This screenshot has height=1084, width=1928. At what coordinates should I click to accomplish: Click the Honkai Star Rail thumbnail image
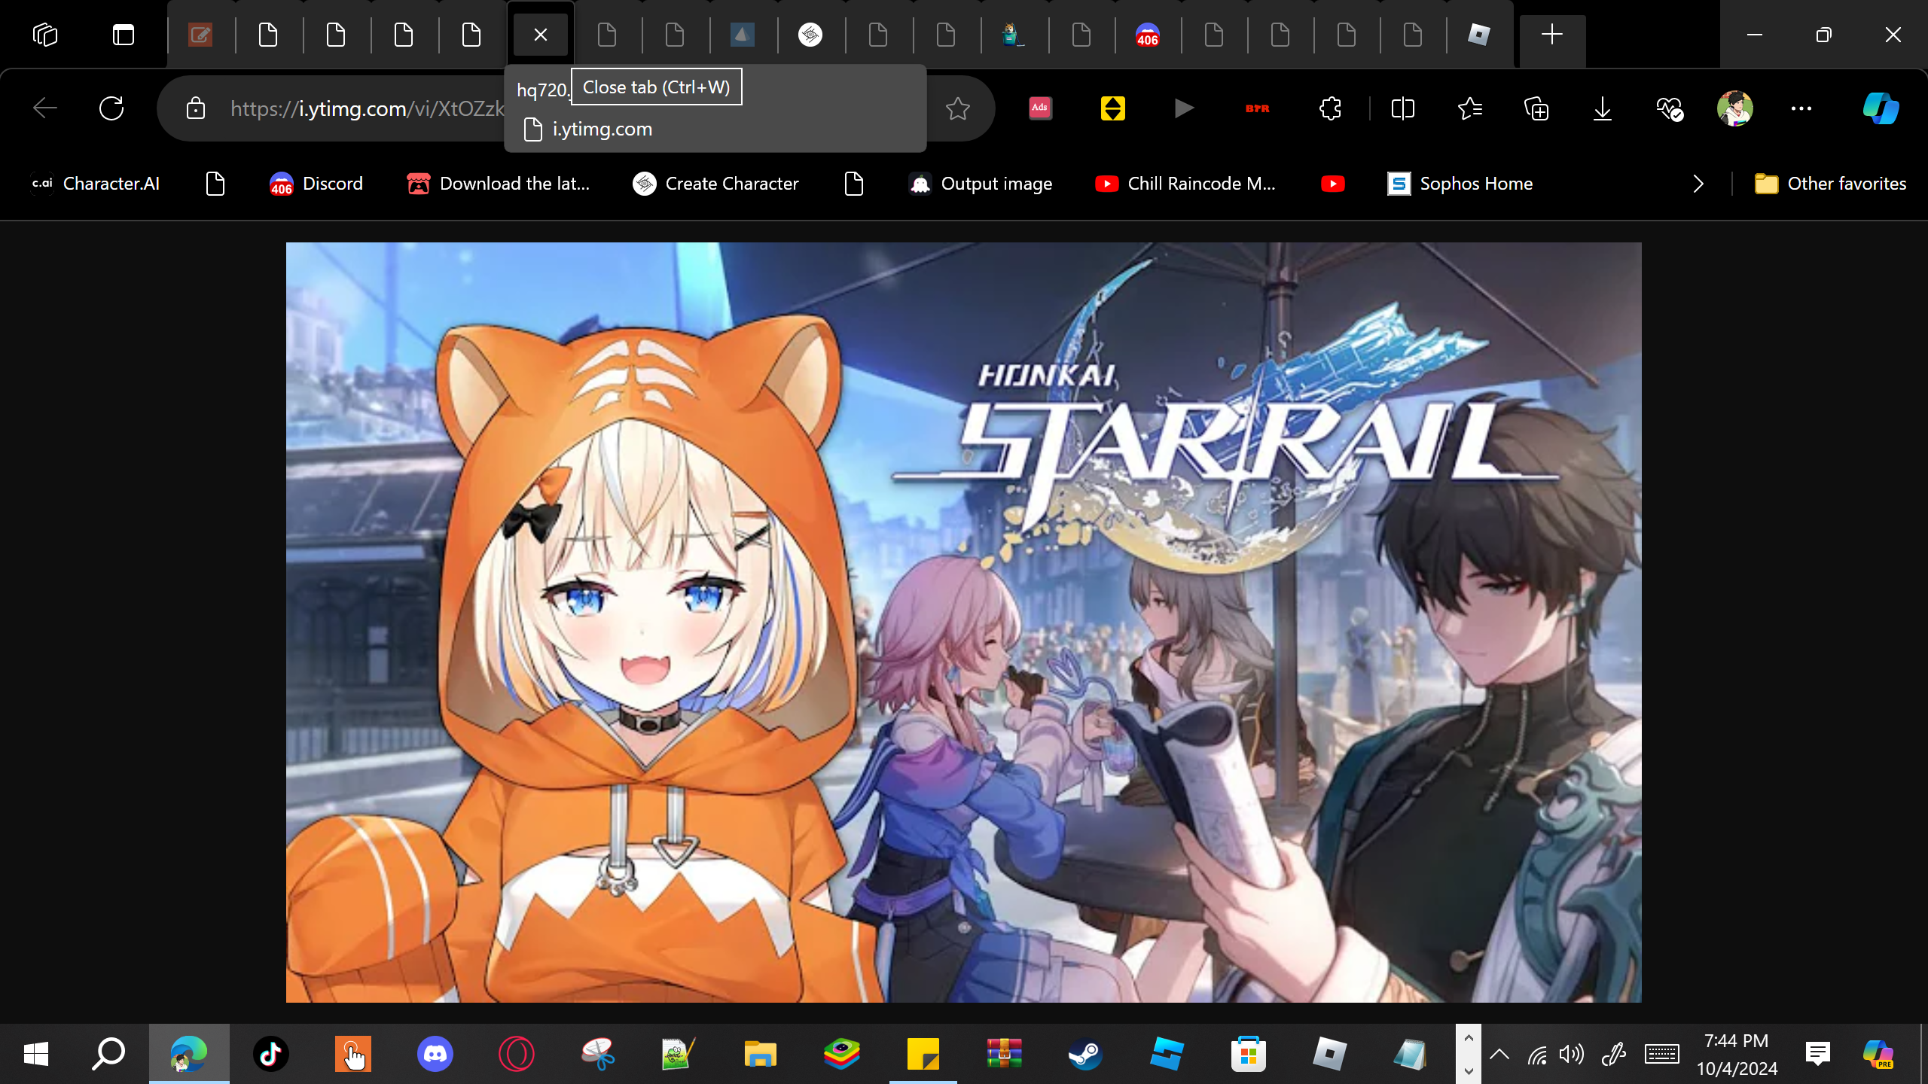[963, 622]
